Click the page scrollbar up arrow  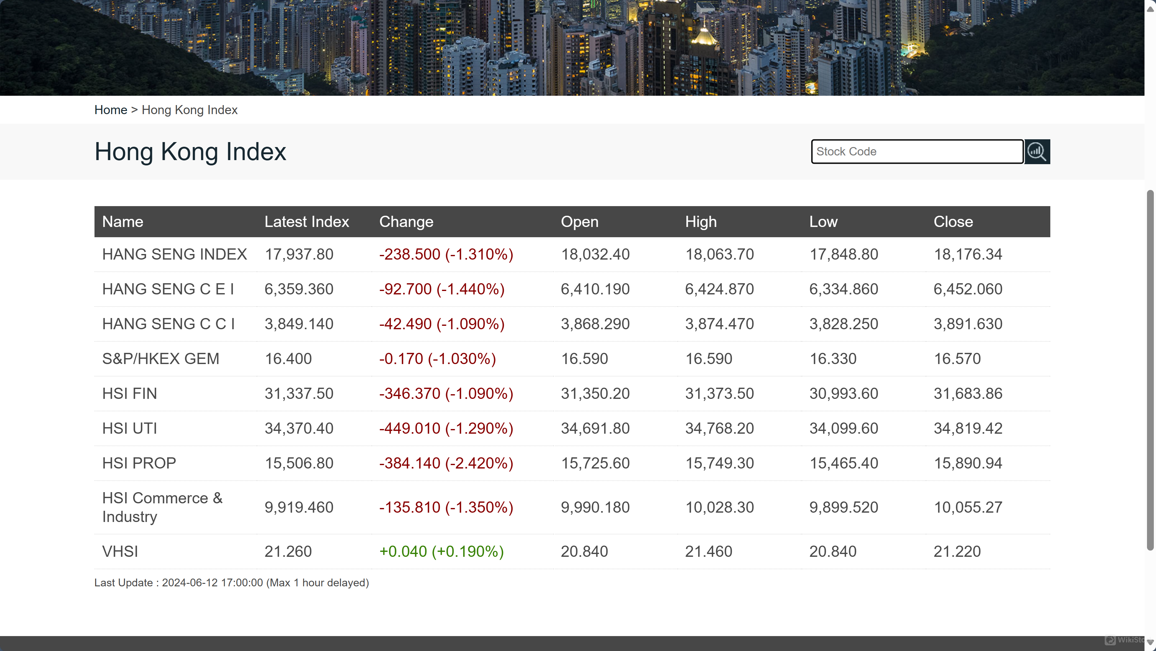1150,8
